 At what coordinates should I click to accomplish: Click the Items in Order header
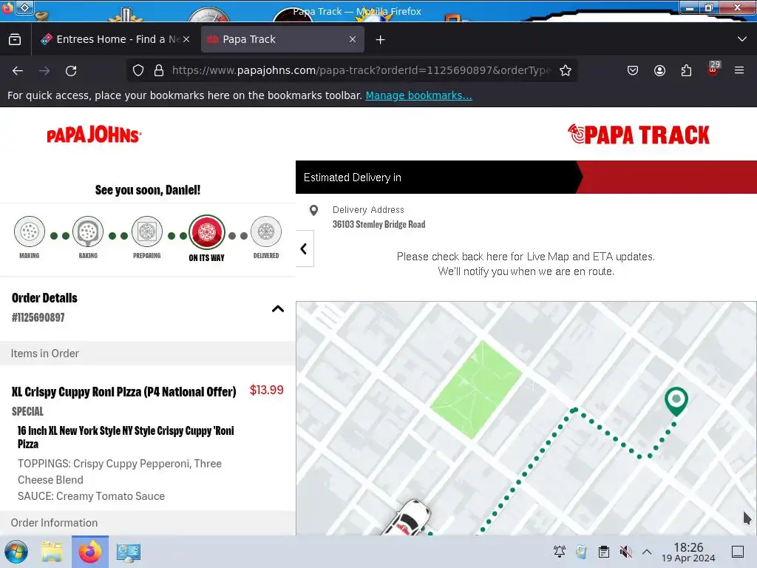(x=148, y=354)
